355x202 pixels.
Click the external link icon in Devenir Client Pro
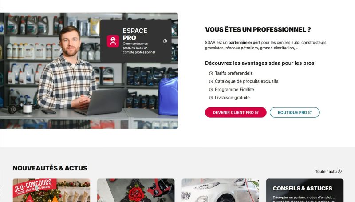(x=257, y=112)
